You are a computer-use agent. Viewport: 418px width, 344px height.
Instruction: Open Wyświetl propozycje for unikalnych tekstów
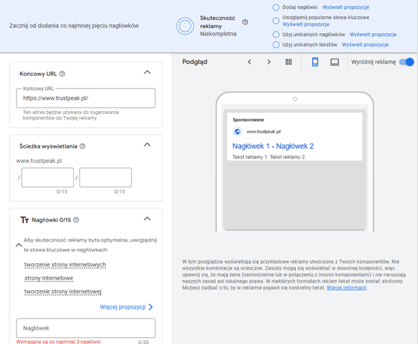pyautogui.click(x=365, y=45)
